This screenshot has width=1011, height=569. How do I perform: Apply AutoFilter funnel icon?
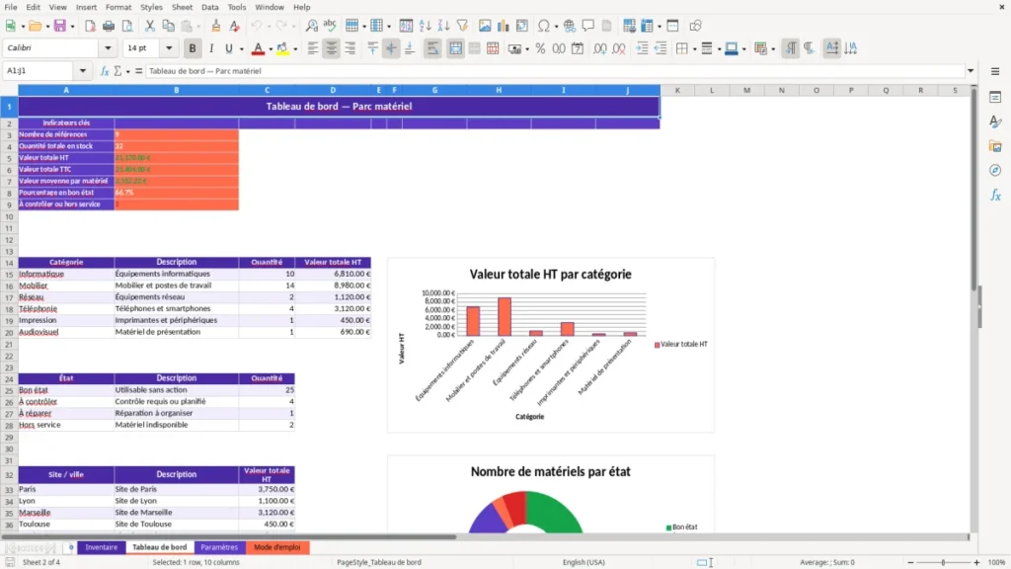click(x=462, y=26)
